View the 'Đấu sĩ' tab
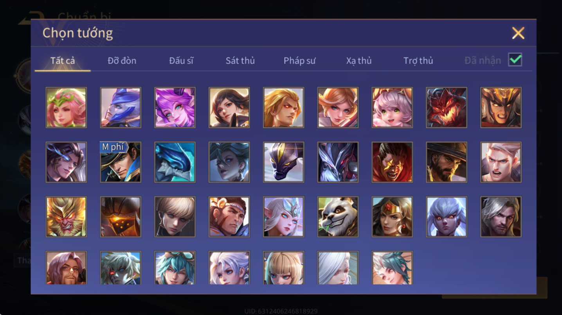 click(x=181, y=61)
